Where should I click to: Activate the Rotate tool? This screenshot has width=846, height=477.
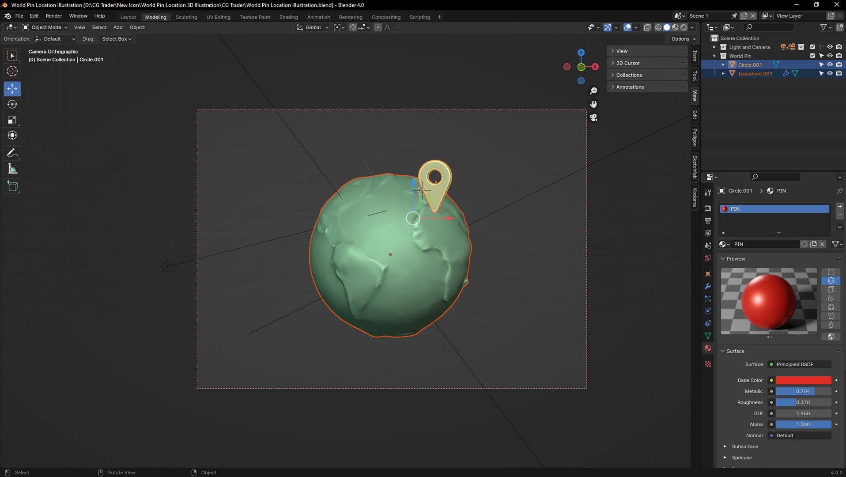pos(12,104)
